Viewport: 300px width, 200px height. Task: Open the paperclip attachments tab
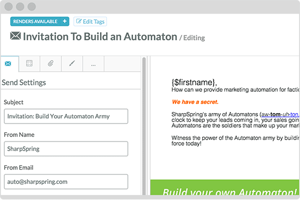[51, 64]
